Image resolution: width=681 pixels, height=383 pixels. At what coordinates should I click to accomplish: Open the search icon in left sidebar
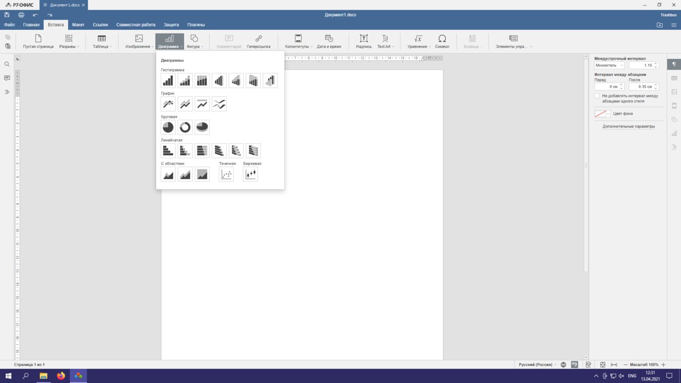(7, 64)
